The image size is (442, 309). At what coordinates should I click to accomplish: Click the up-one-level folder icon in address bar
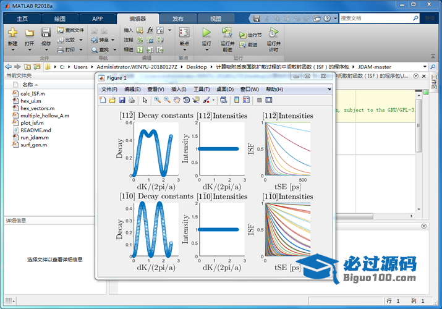pyautogui.click(x=27, y=67)
